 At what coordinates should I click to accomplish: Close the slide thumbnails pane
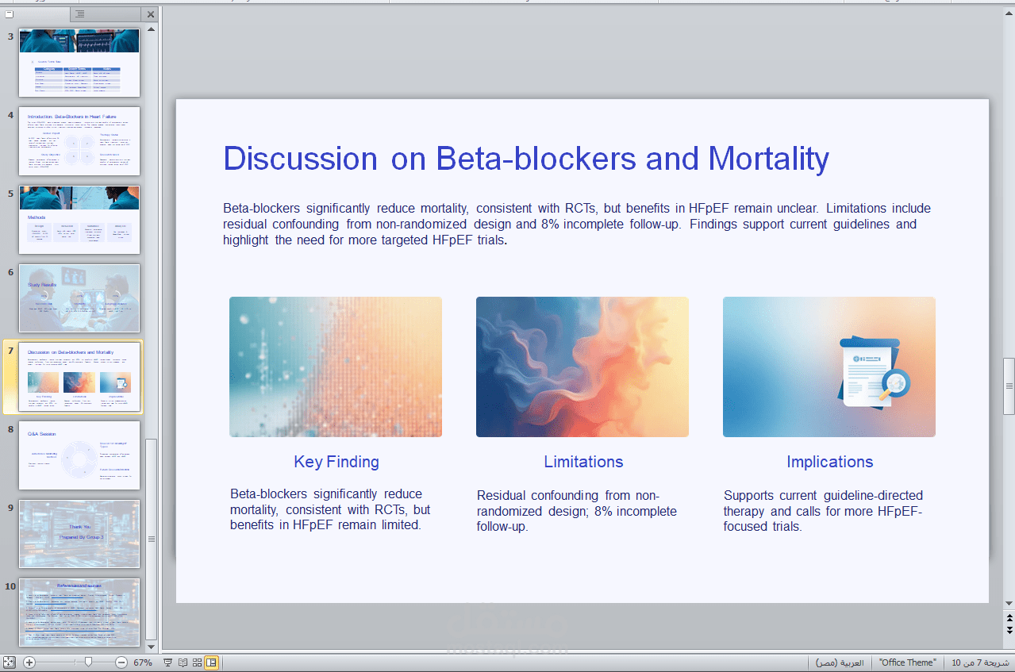[151, 14]
